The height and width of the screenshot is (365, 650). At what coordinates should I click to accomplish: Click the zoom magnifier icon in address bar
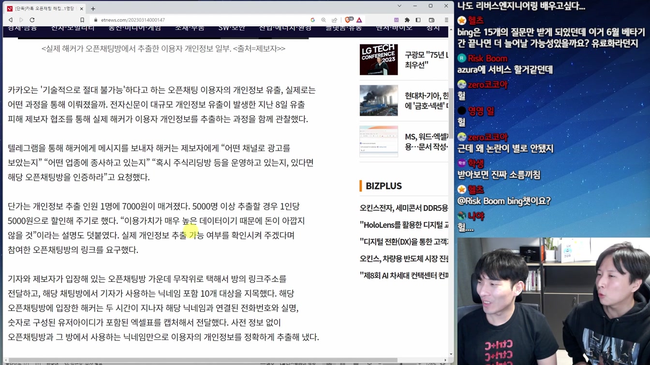pos(324,20)
